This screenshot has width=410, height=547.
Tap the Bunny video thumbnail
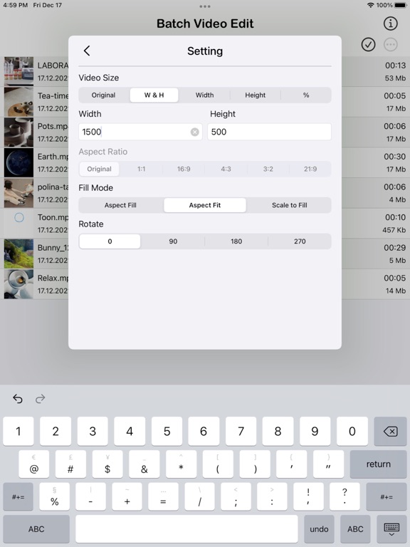pos(19,254)
